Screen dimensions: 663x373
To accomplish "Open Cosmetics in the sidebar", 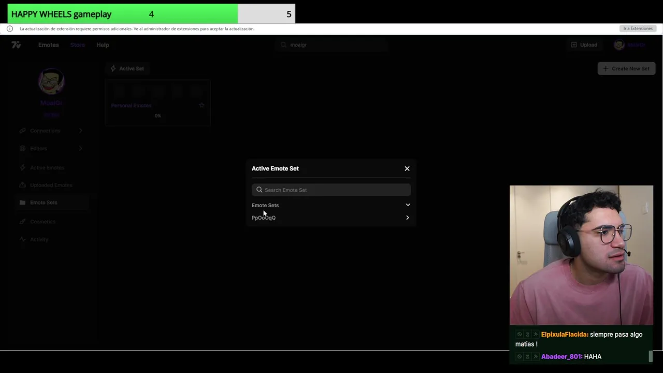I will point(42,222).
